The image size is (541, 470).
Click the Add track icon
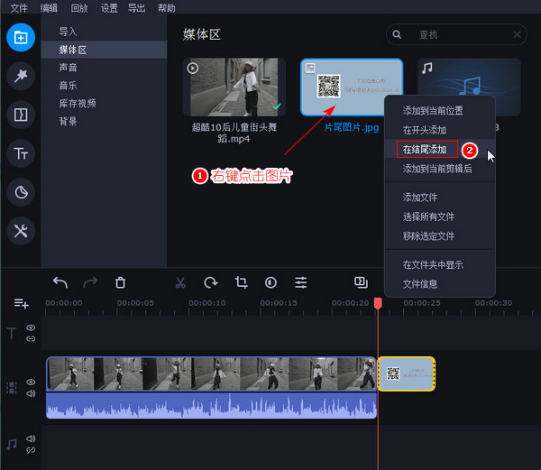pos(21,304)
